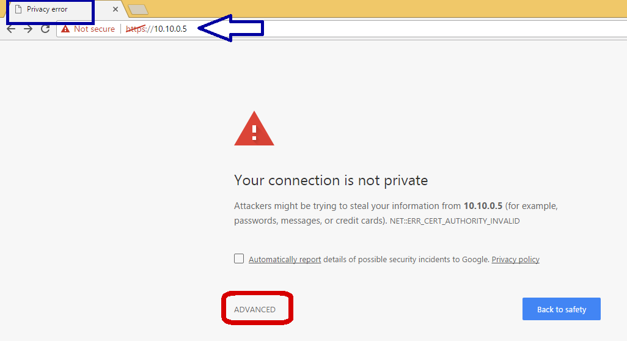Select the Privacy error tab

point(55,9)
